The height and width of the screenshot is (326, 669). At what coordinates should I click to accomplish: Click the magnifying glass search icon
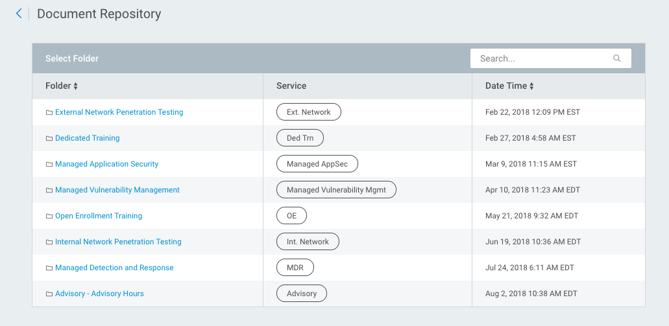coord(616,58)
